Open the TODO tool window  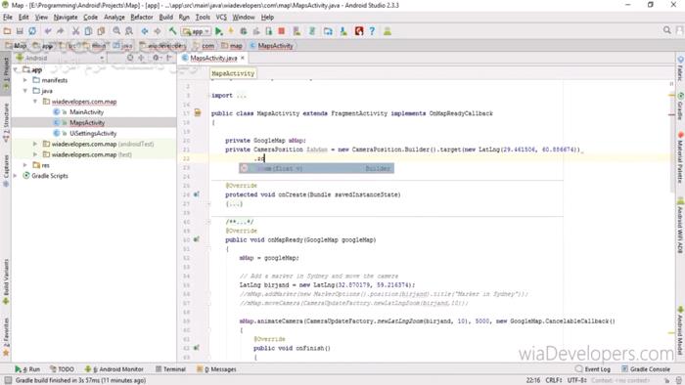[62, 368]
